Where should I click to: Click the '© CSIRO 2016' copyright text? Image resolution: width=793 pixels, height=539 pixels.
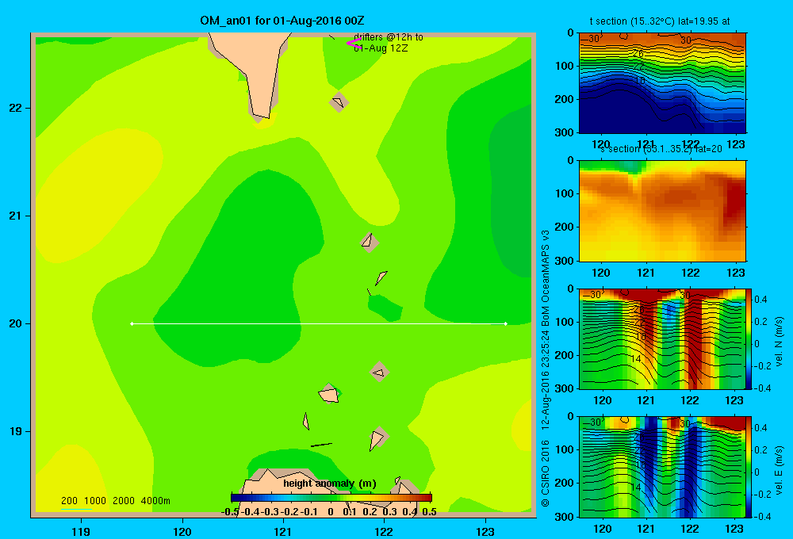[x=546, y=473]
